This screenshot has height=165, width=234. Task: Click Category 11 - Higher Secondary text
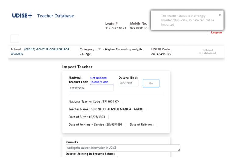pos(111,52)
